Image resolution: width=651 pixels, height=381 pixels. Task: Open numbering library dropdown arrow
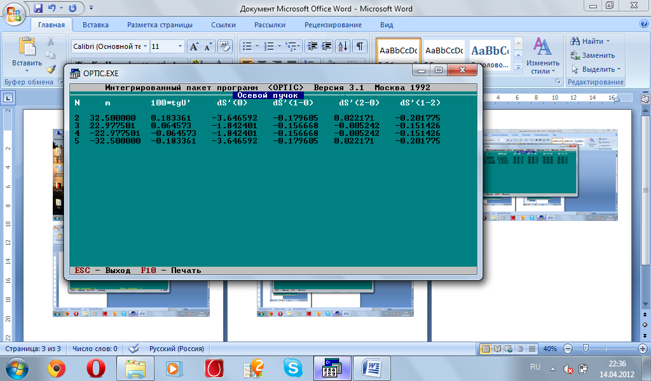click(279, 46)
